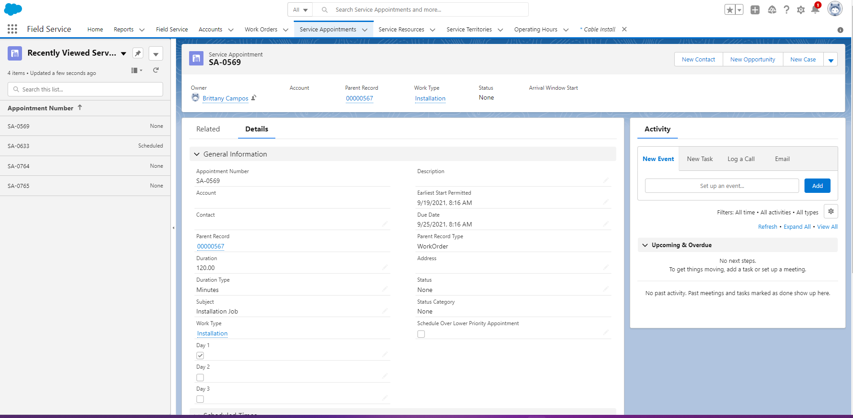Switch to the New Task tab

[700, 159]
